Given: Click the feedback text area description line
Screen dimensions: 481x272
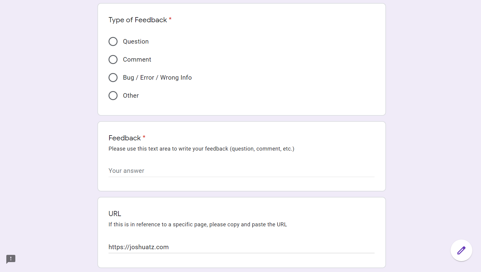Looking at the screenshot, I should [x=201, y=149].
